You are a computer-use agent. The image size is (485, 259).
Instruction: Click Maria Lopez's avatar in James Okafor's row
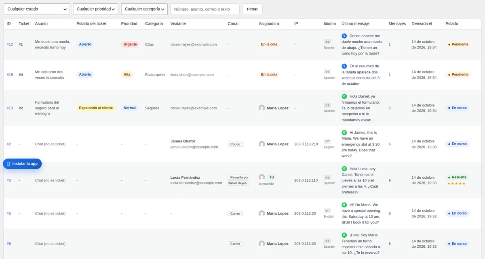coord(262,144)
